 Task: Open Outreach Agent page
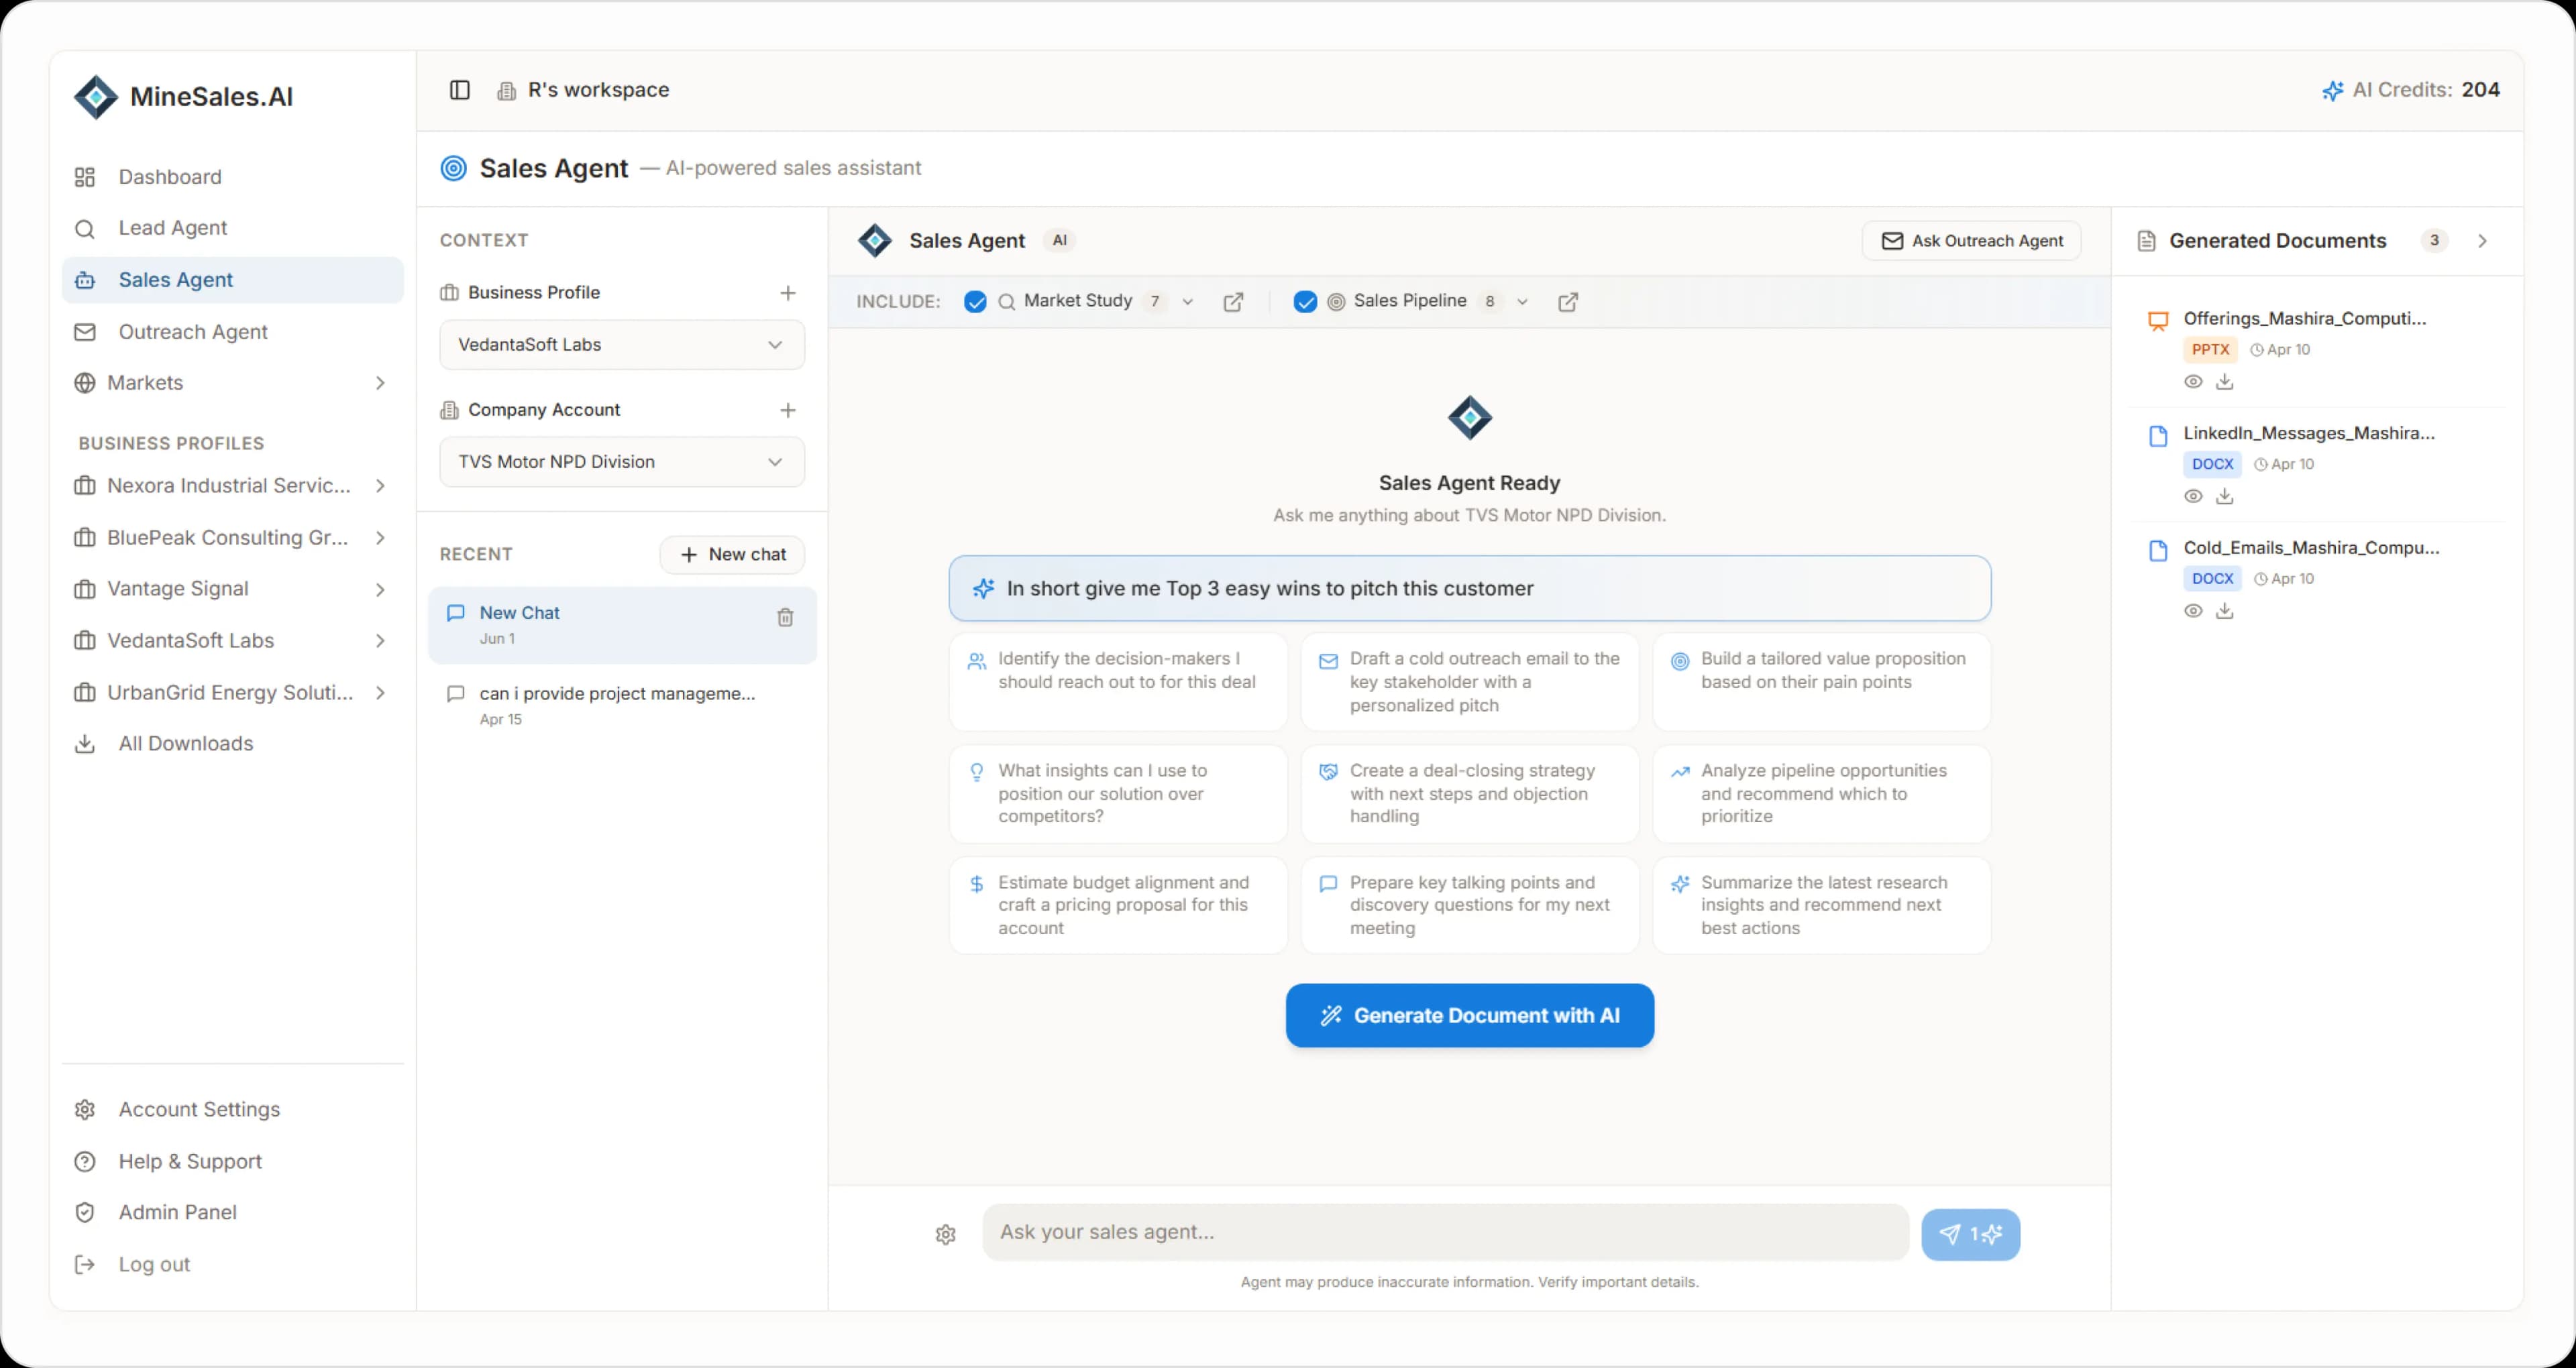(233, 332)
